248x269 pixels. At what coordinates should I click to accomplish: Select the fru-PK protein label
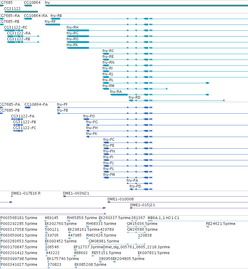click(x=92, y=134)
